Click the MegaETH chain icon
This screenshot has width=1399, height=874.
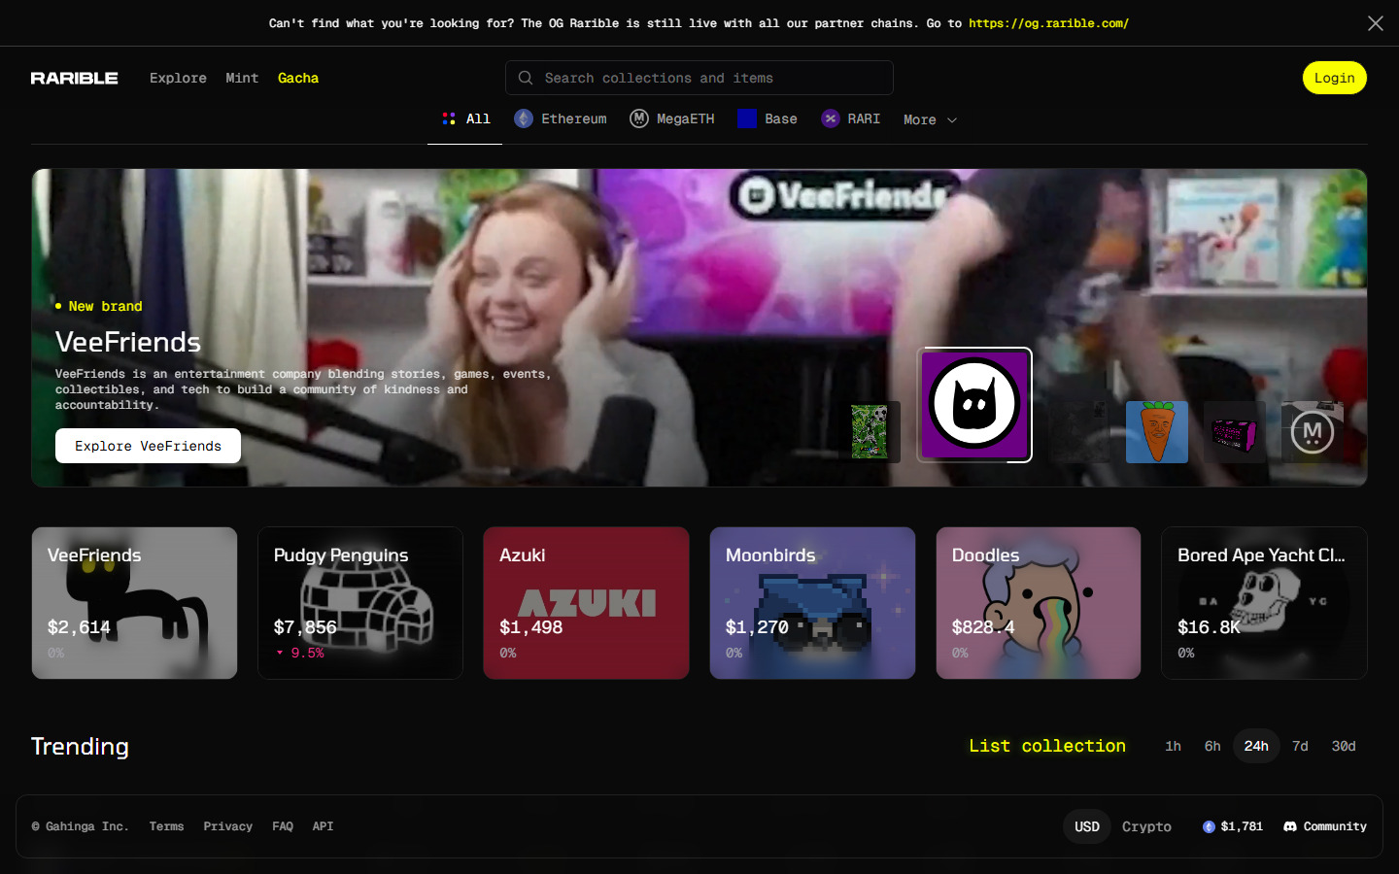click(x=639, y=118)
